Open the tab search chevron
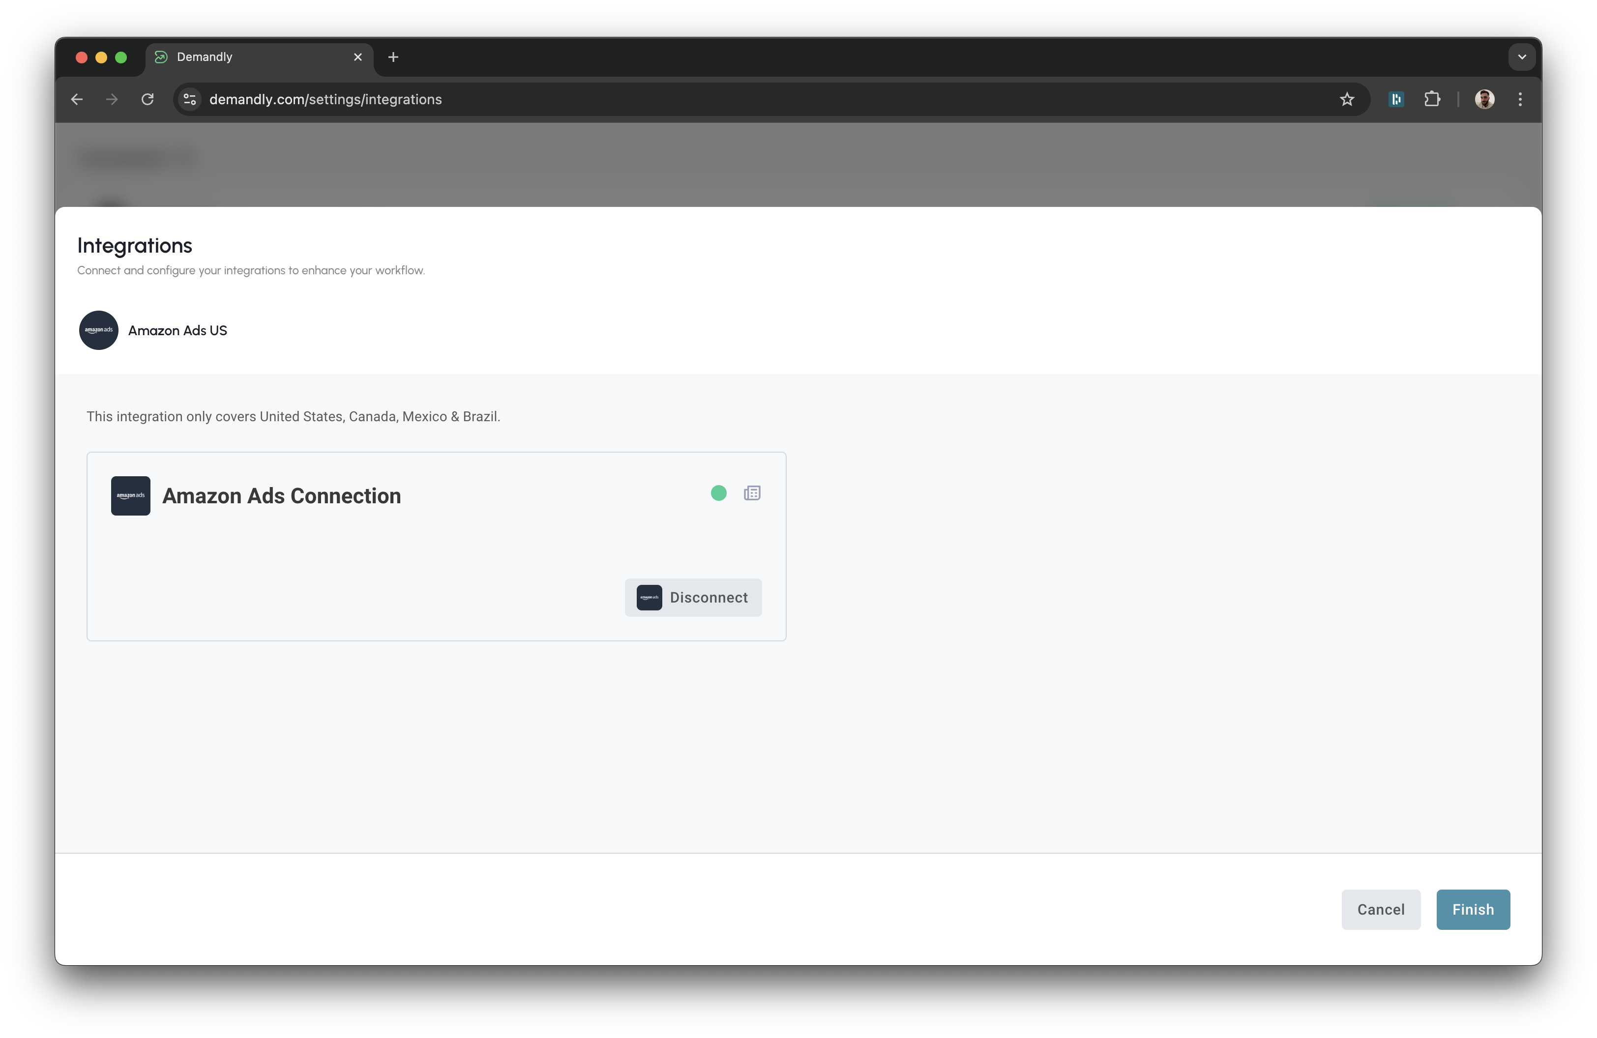Viewport: 1597px width, 1038px height. [1521, 57]
